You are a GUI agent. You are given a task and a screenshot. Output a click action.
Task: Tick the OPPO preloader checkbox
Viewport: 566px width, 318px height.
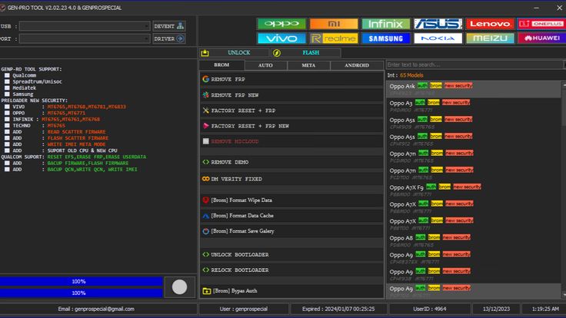pyautogui.click(x=7, y=113)
